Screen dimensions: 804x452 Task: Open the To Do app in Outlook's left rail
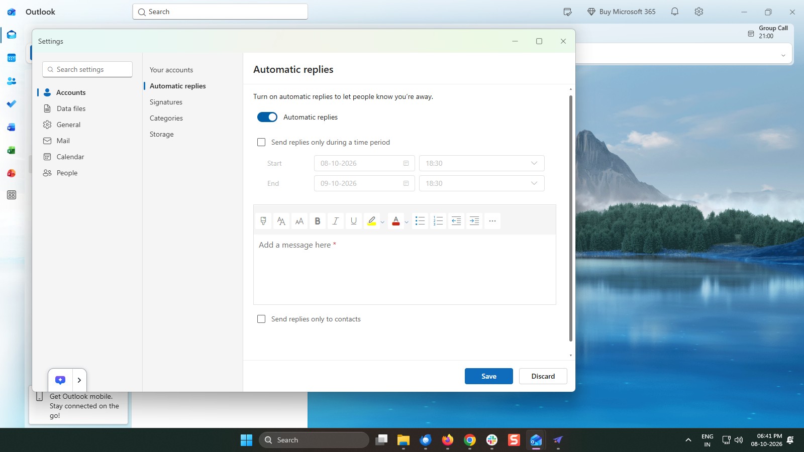[x=12, y=103]
